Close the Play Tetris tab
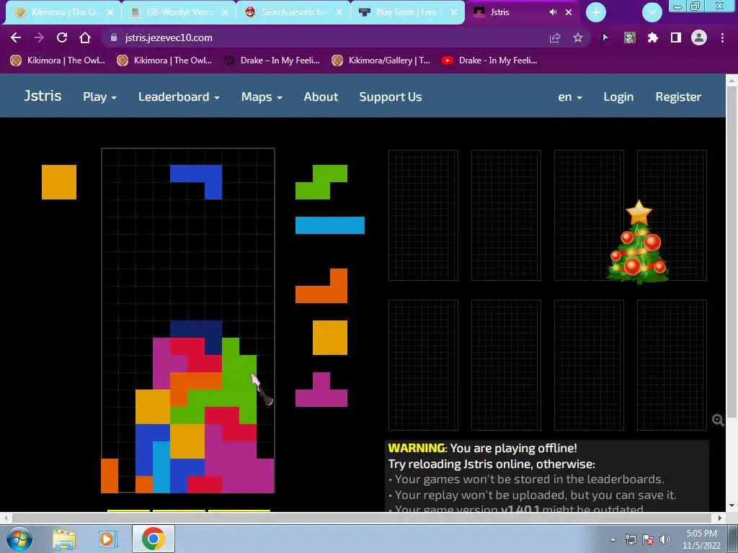Image resolution: width=738 pixels, height=553 pixels. tap(454, 12)
